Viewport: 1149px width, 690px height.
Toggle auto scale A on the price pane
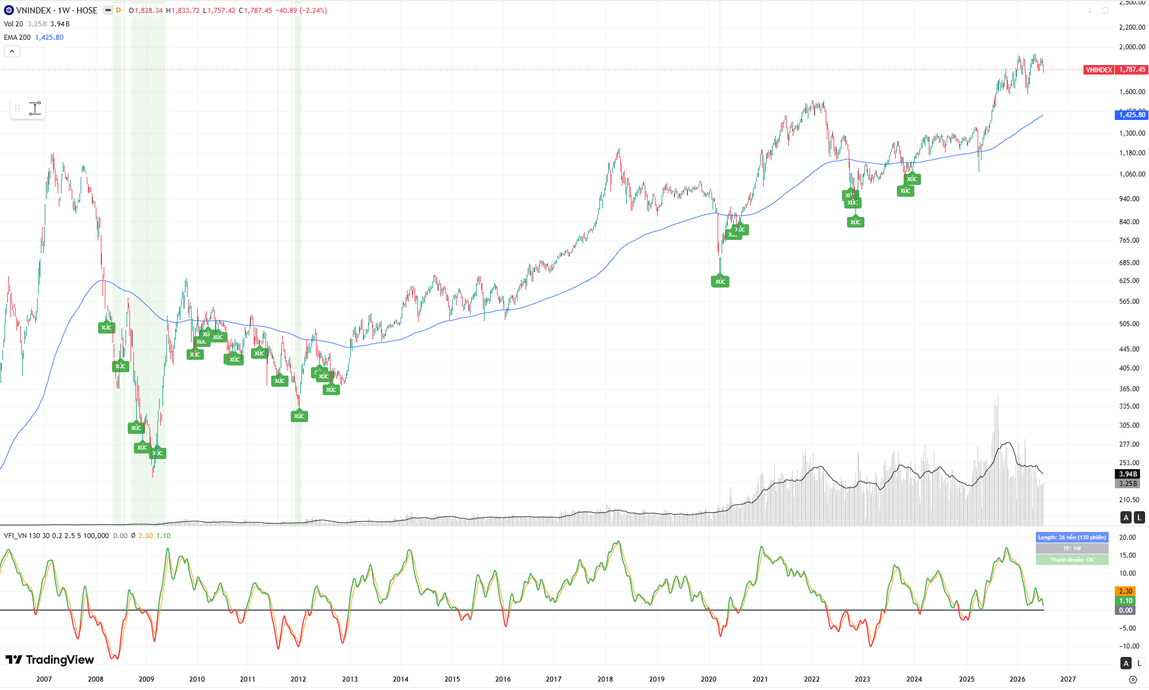click(x=1126, y=517)
